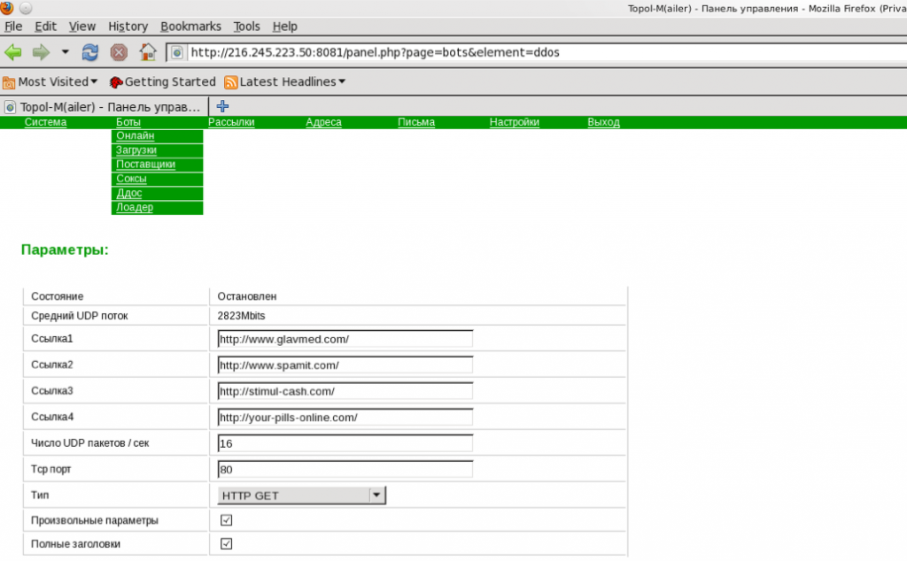Click into the Tcp порт input field

coord(345,469)
